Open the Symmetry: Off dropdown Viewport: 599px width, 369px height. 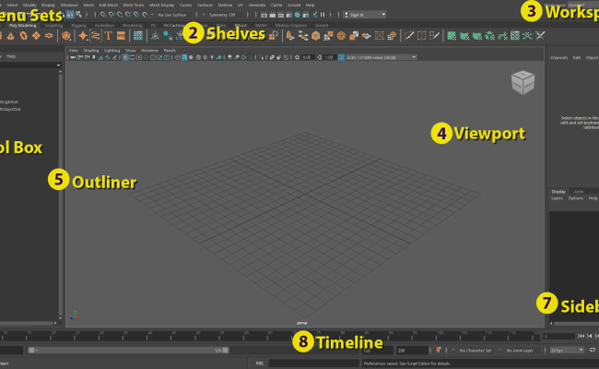[x=225, y=15]
